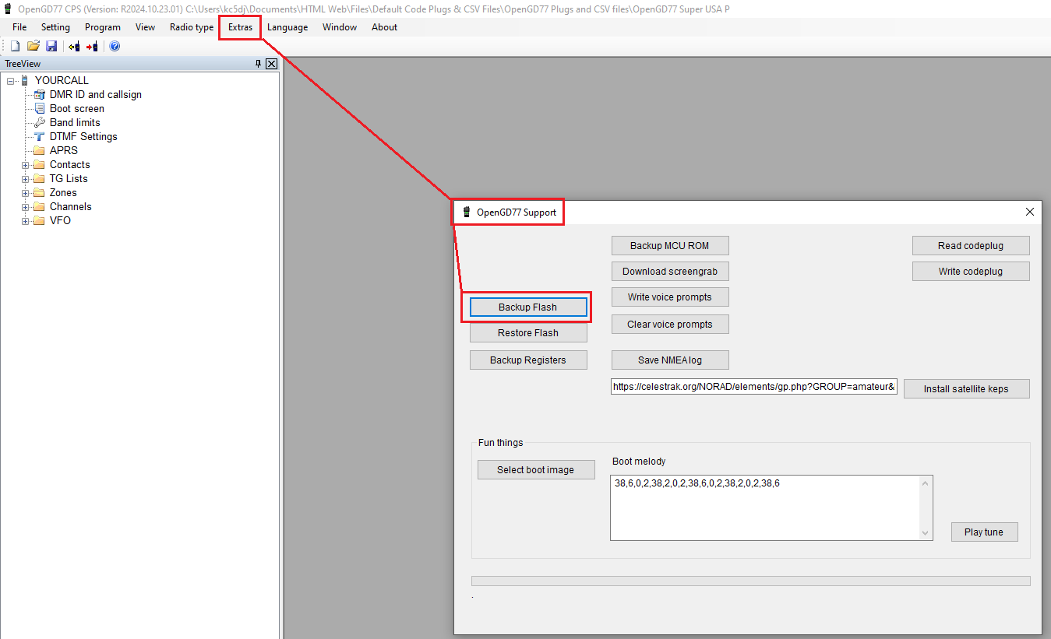The width and height of the screenshot is (1051, 639).
Task: Click the VFO folder icon
Action: click(x=40, y=220)
